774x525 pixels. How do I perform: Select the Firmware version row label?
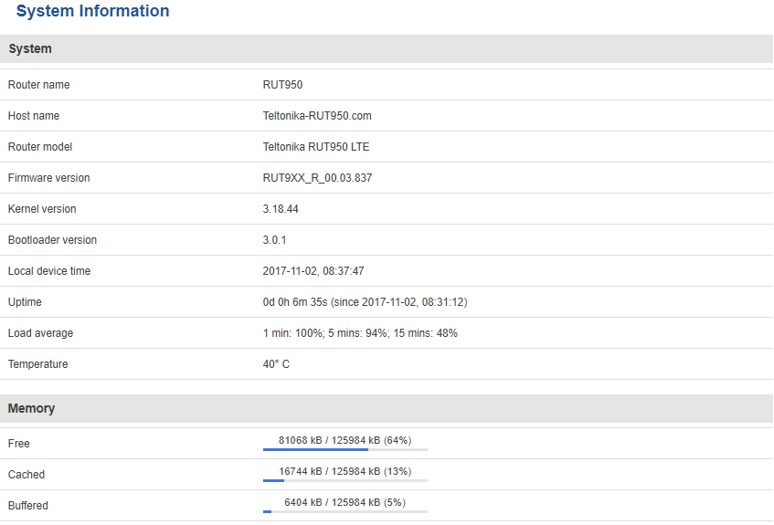[49, 178]
